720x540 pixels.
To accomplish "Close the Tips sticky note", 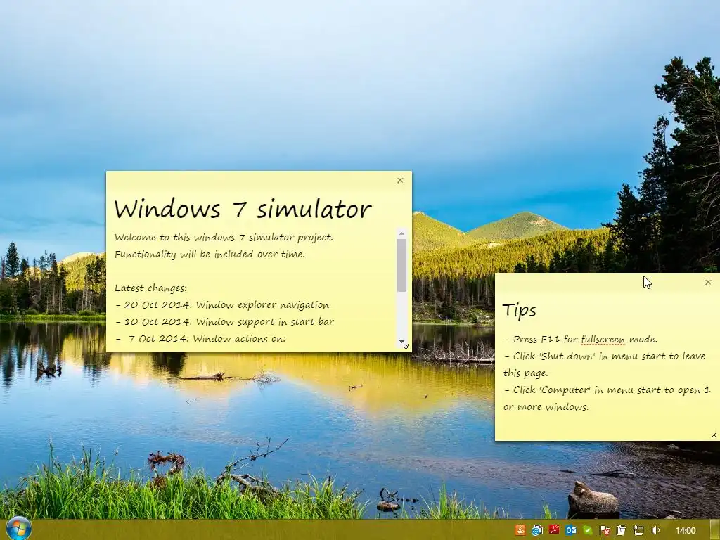I will [708, 283].
